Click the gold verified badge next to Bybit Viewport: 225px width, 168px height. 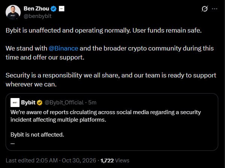tap(39, 103)
